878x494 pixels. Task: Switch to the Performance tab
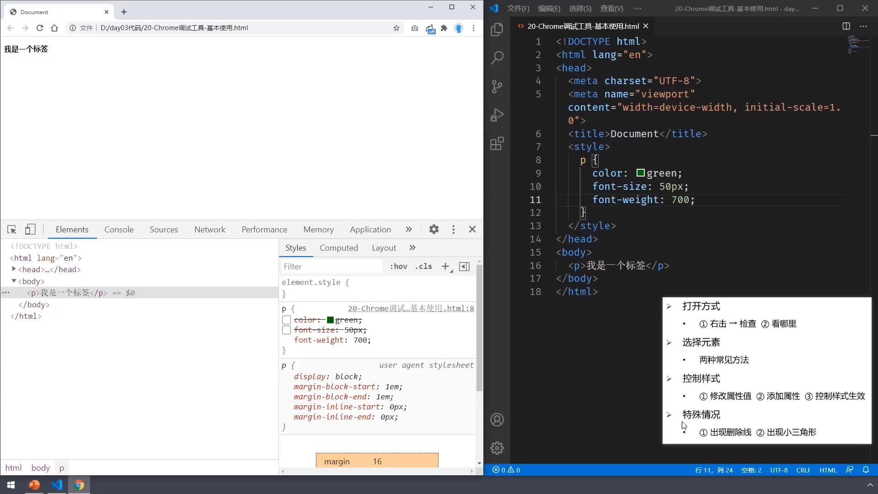tap(264, 229)
